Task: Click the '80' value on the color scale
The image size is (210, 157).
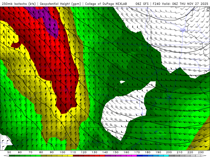Action: tap(41, 152)
